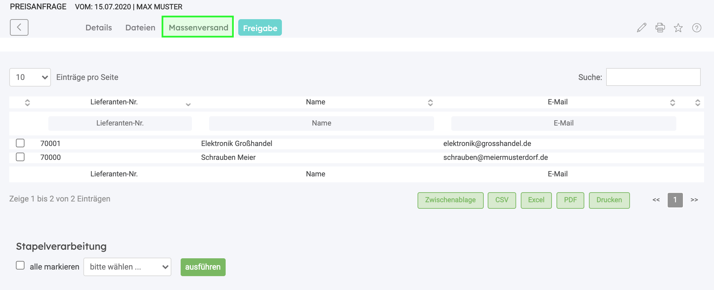Screen dimensions: 714x290
Task: Click the green ausführen button
Action: coord(203,267)
